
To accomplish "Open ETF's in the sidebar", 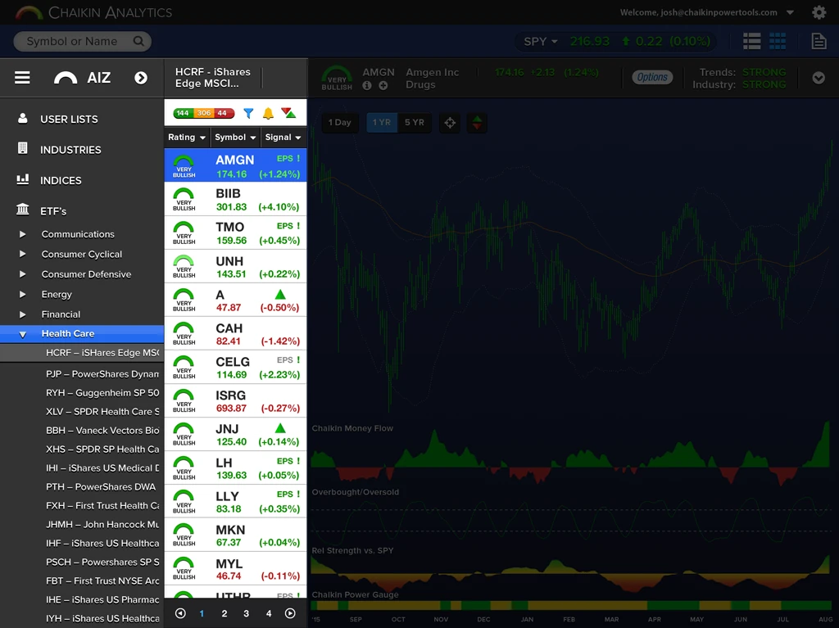I will 53,211.
